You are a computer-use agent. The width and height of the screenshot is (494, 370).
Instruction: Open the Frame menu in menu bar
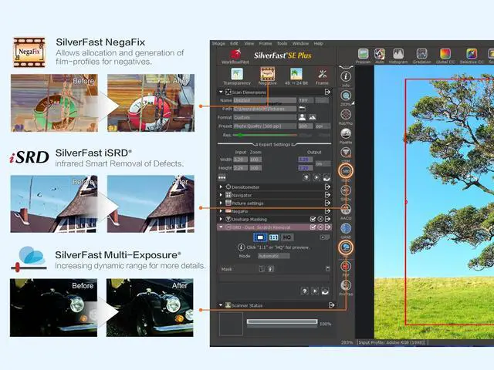(265, 44)
